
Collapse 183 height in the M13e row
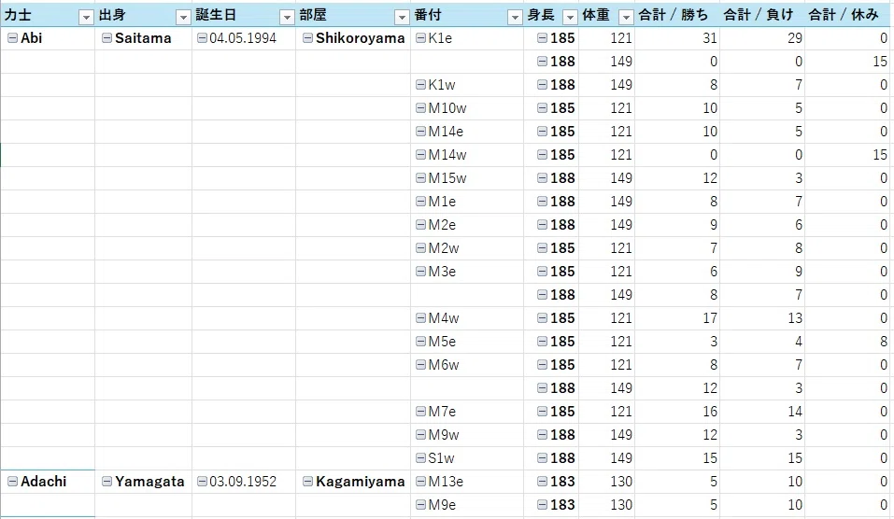click(542, 482)
